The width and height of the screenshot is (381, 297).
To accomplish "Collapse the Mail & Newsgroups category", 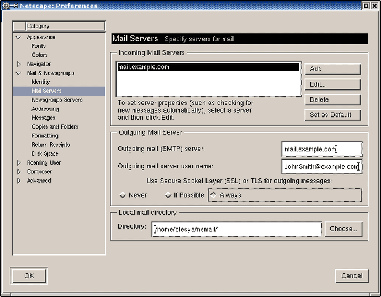I will [18, 73].
